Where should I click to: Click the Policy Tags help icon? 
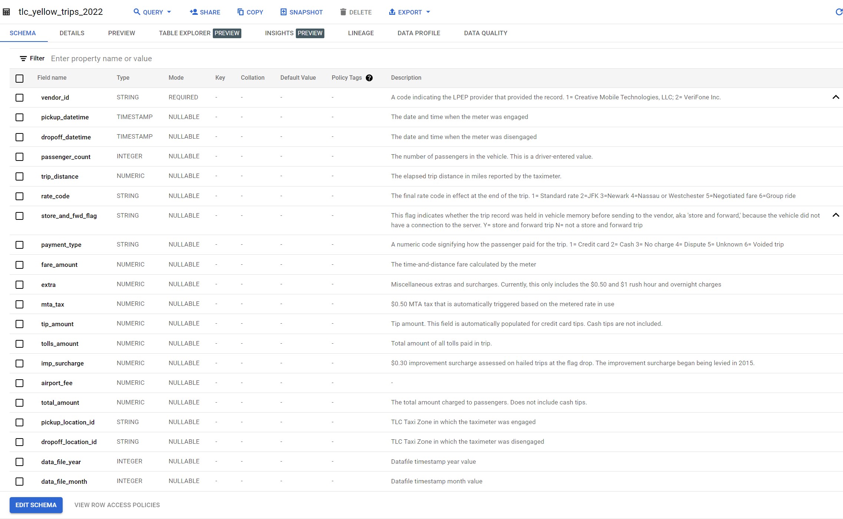point(369,78)
